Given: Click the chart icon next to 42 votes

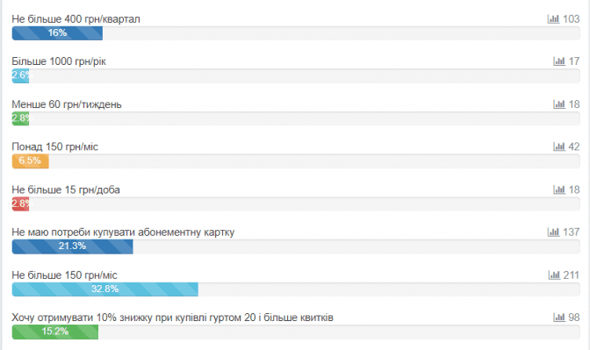Looking at the screenshot, I should click(559, 146).
